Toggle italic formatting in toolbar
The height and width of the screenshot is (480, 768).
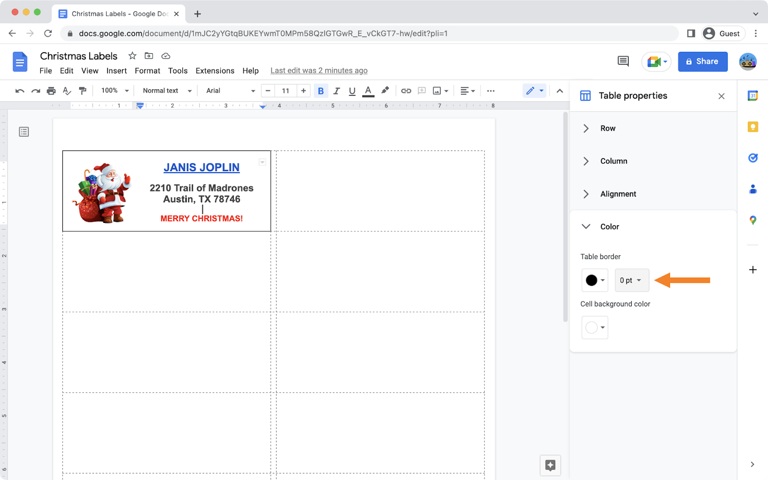[x=336, y=91]
